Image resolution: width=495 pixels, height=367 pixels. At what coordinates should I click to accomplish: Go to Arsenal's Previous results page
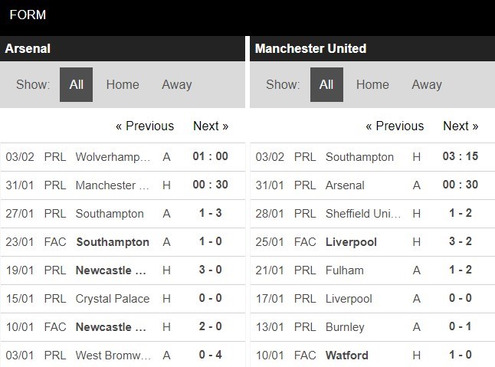(145, 126)
